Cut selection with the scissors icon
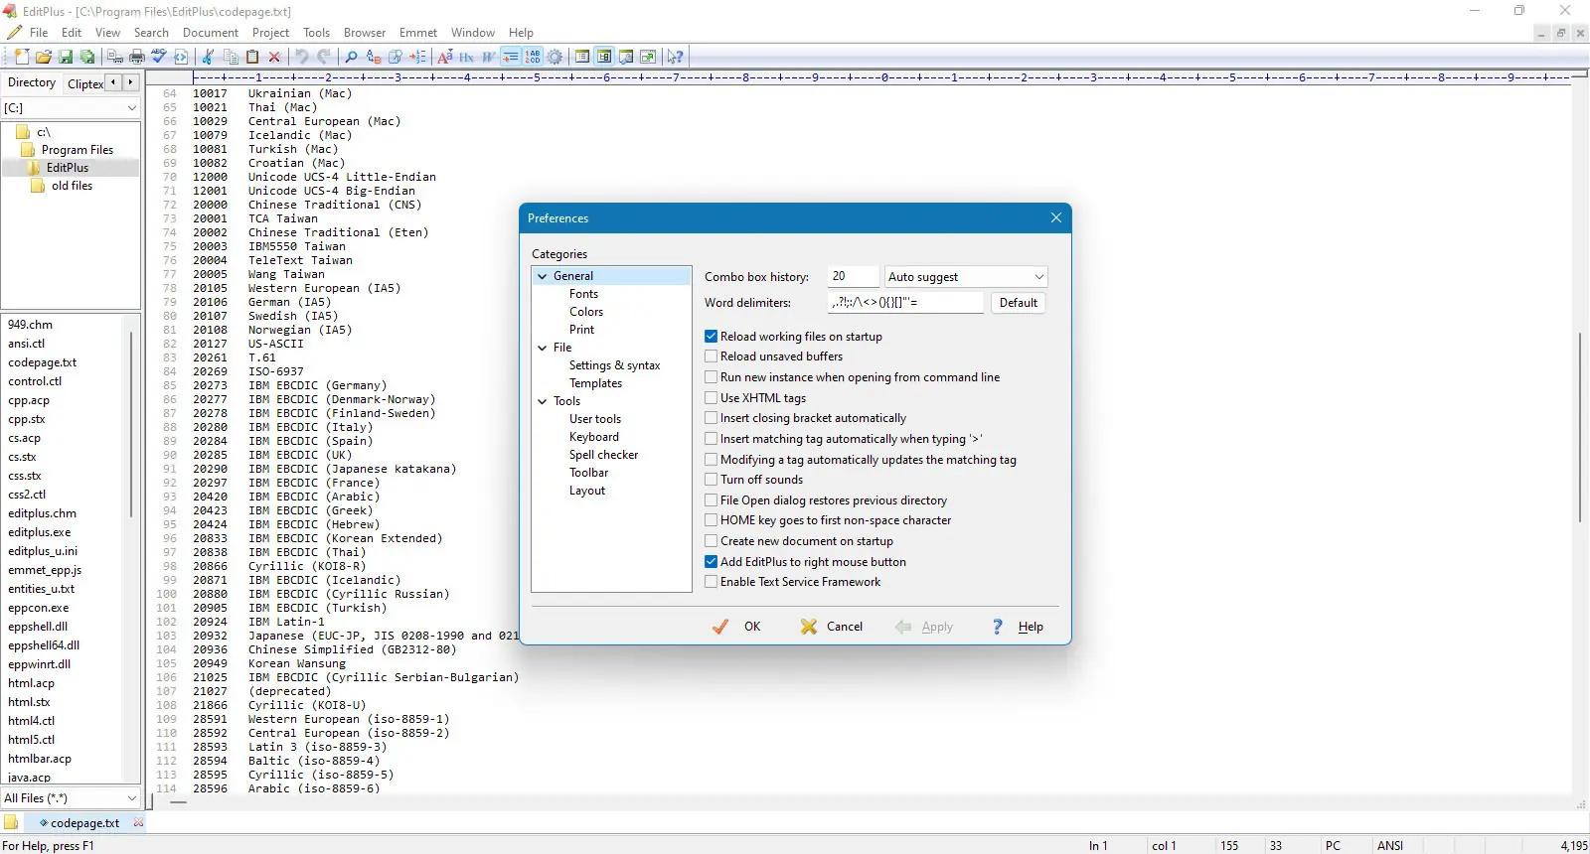Screen dimensions: 1590x854 pos(208,57)
